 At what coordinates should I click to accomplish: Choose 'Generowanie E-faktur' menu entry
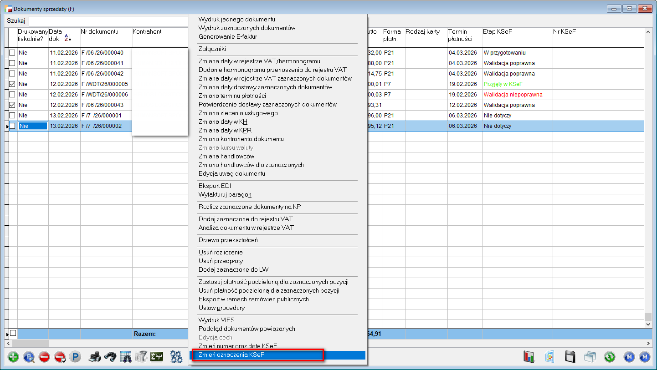click(228, 36)
